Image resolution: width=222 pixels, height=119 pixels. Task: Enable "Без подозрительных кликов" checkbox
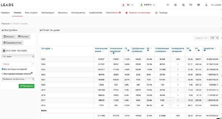[x=2, y=74]
